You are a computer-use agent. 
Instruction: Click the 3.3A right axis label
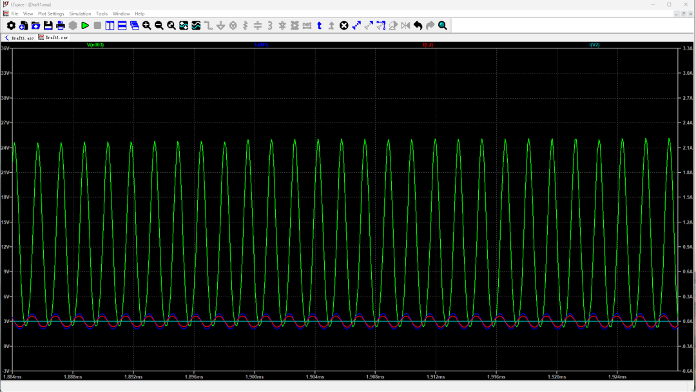coord(688,48)
